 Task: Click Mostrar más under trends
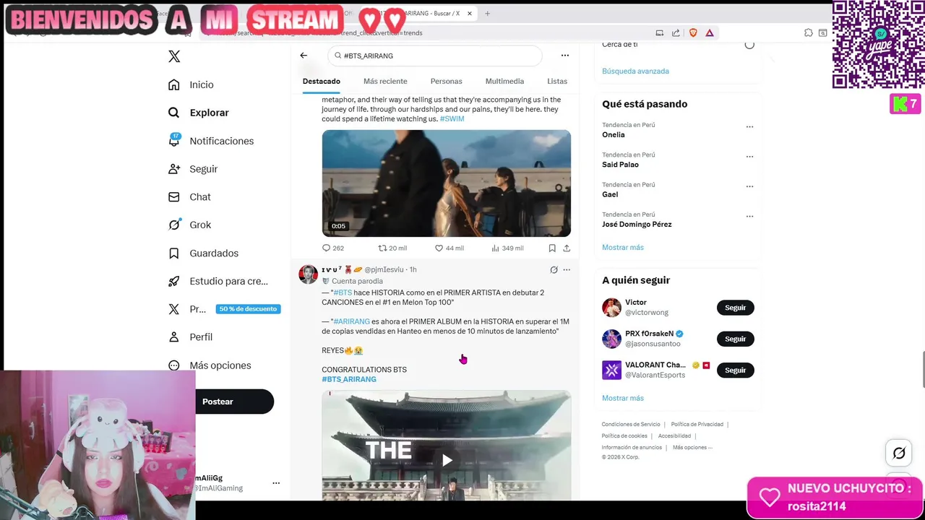click(x=622, y=247)
